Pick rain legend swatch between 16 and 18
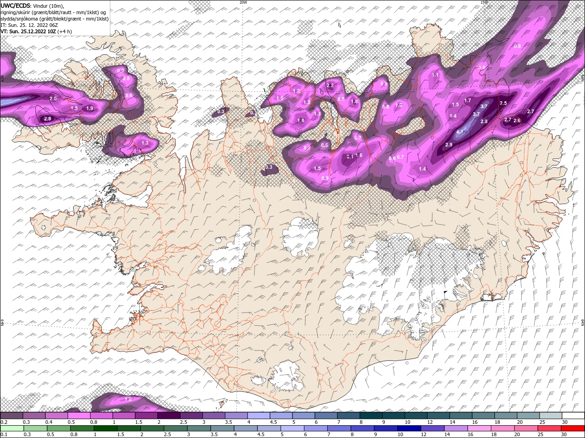The height and width of the screenshot is (438, 585). click(479, 428)
